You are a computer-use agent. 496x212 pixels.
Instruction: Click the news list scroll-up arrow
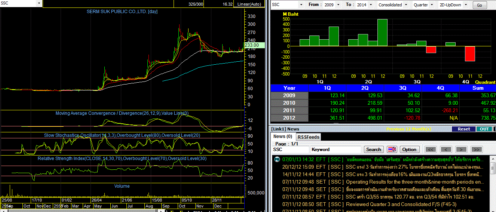492,159
